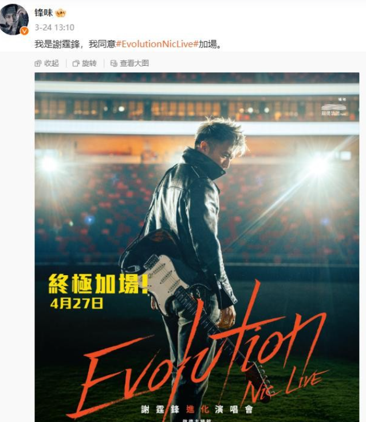Open the 锋味 username link
The height and width of the screenshot is (422, 366).
coord(44,13)
